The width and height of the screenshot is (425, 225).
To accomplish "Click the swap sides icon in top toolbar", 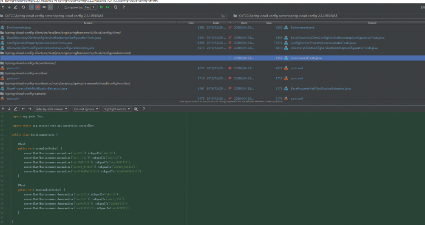I will [116, 7].
